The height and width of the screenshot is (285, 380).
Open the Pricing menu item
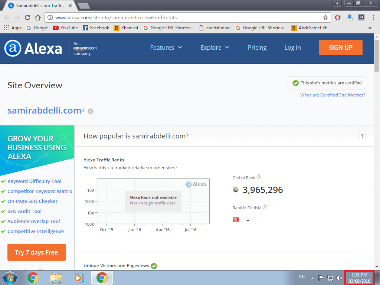pos(257,47)
